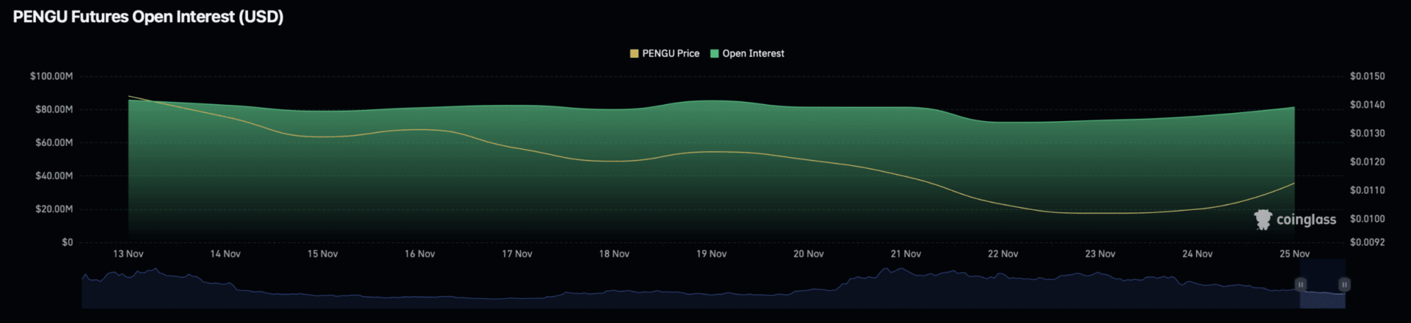
Task: Click the 22 Nov date label
Action: (x=1002, y=254)
